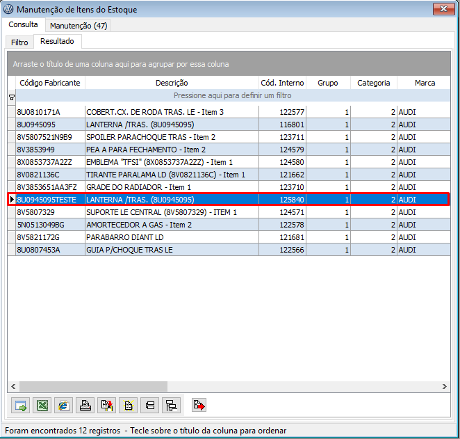Switch to the Filtro sub-tab

[x=19, y=42]
